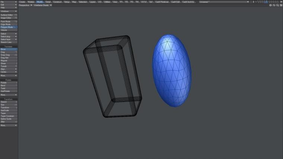283x159 pixels.
Task: Open the File menu
Action: (x=9, y=2)
